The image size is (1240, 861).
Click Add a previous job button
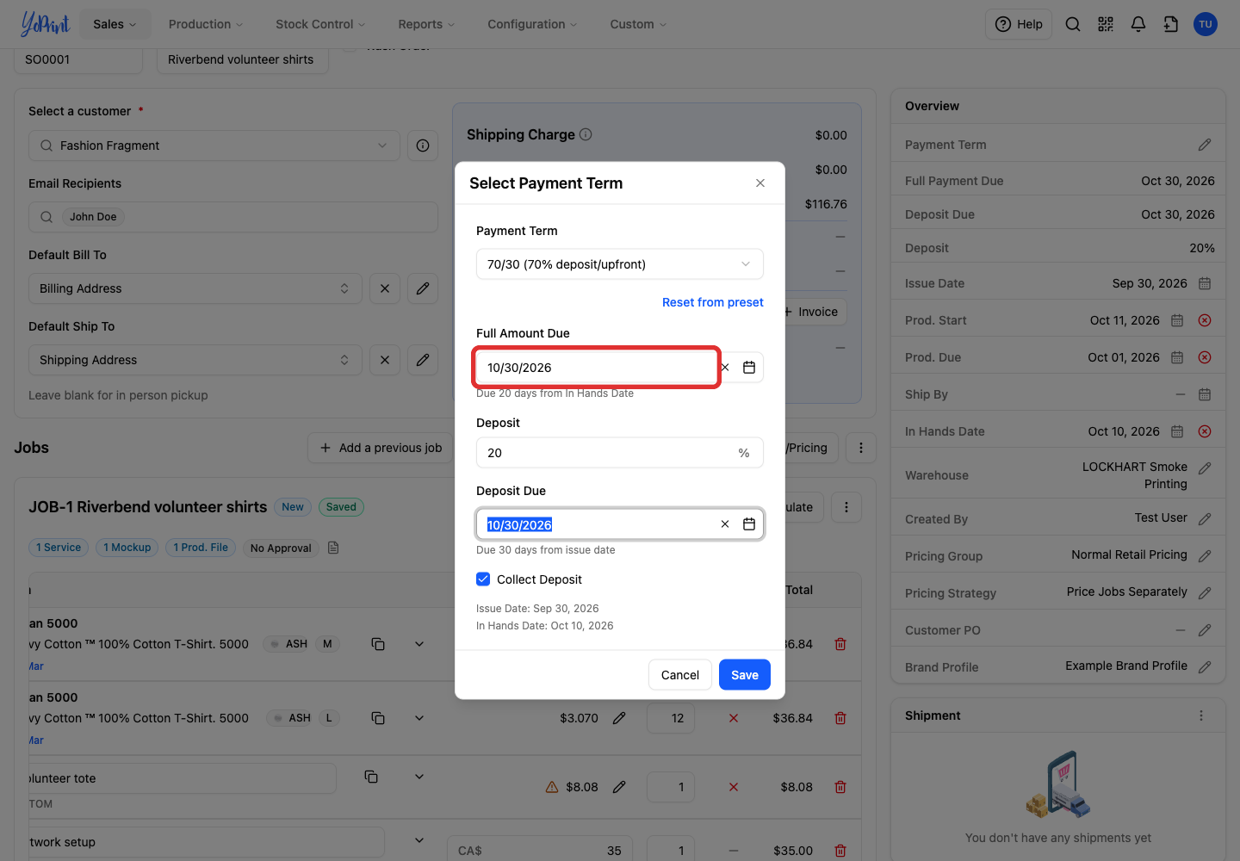coord(381,448)
